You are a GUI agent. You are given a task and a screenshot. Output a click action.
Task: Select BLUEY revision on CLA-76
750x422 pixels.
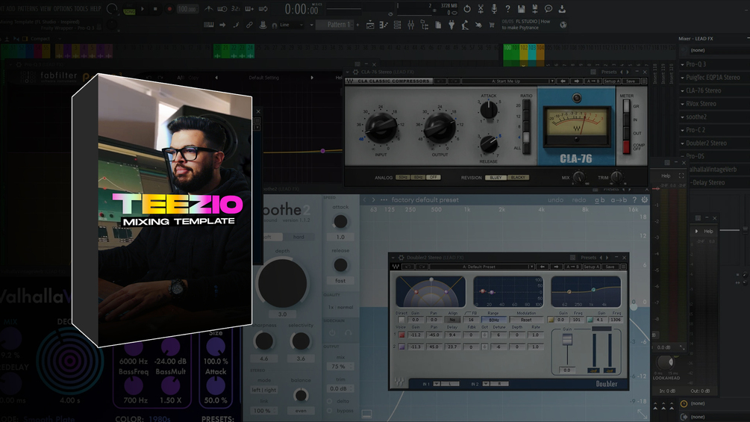tap(496, 178)
